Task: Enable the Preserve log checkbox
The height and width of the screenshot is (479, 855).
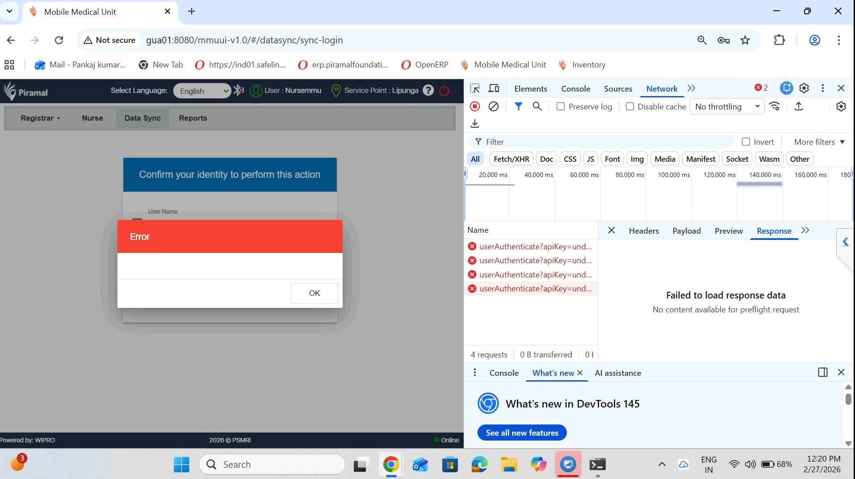Action: pos(561,106)
